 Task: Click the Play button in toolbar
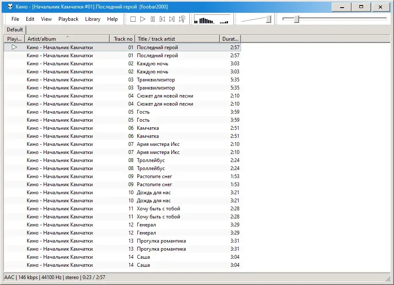point(143,19)
